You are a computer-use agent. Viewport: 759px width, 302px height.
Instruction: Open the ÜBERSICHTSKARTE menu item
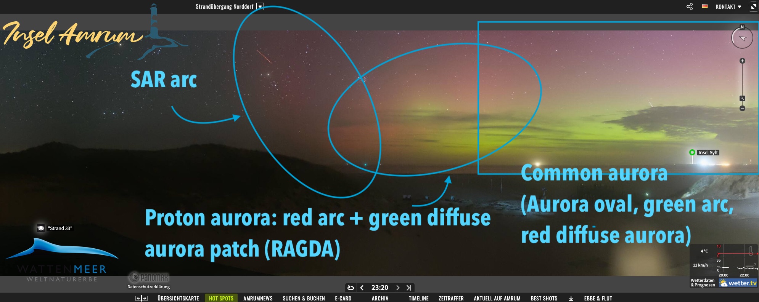(x=178, y=298)
